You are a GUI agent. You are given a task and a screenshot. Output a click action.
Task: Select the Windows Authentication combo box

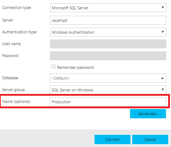108,32
